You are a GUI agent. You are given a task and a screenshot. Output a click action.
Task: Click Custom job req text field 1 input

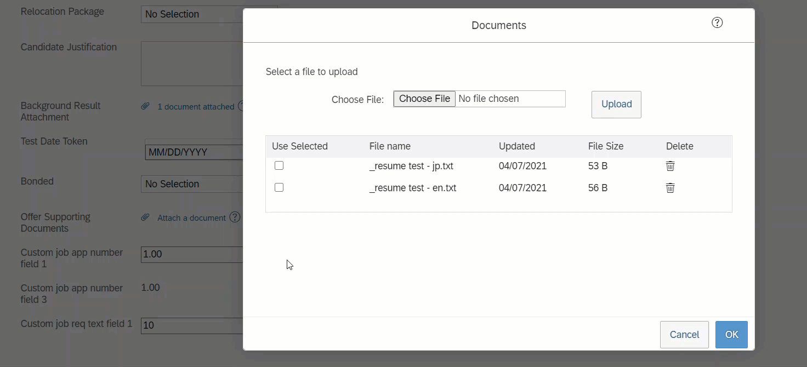point(192,325)
